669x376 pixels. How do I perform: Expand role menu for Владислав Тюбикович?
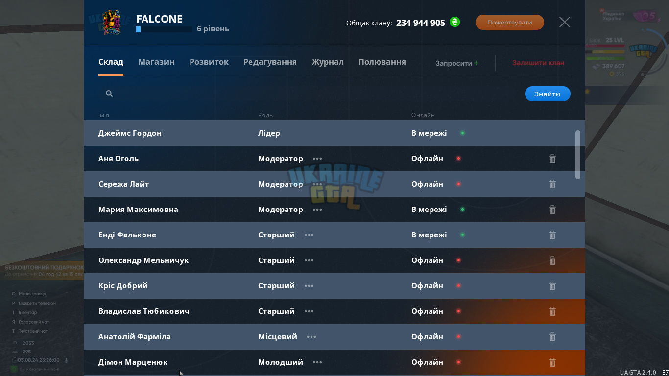click(309, 311)
